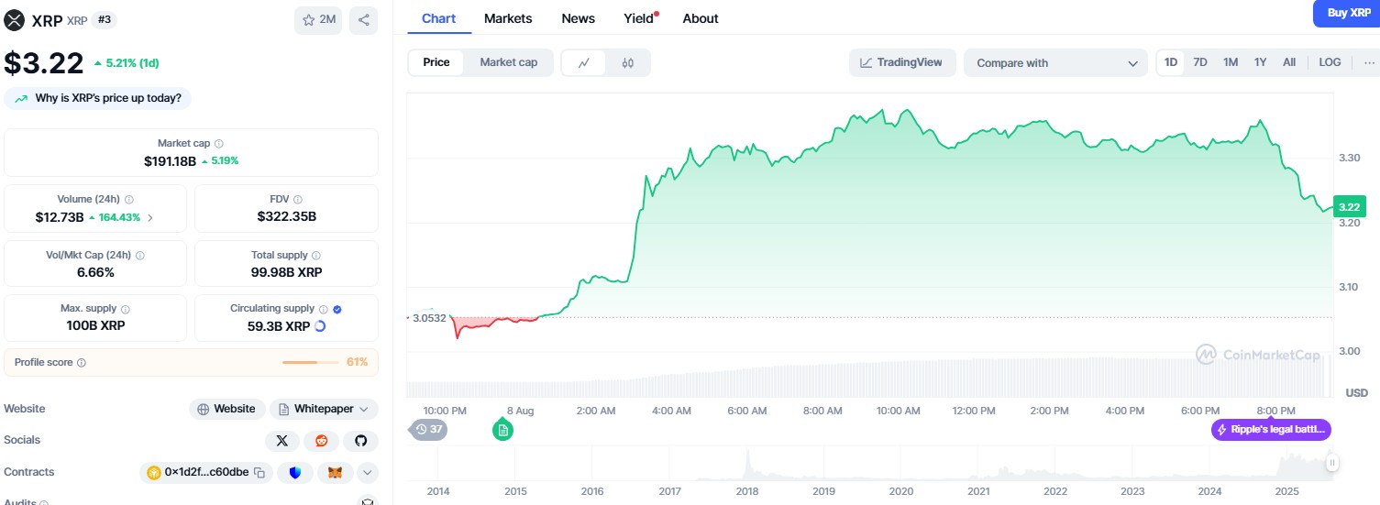Image resolution: width=1380 pixels, height=505 pixels.
Task: Open the News tab
Action: (x=578, y=18)
